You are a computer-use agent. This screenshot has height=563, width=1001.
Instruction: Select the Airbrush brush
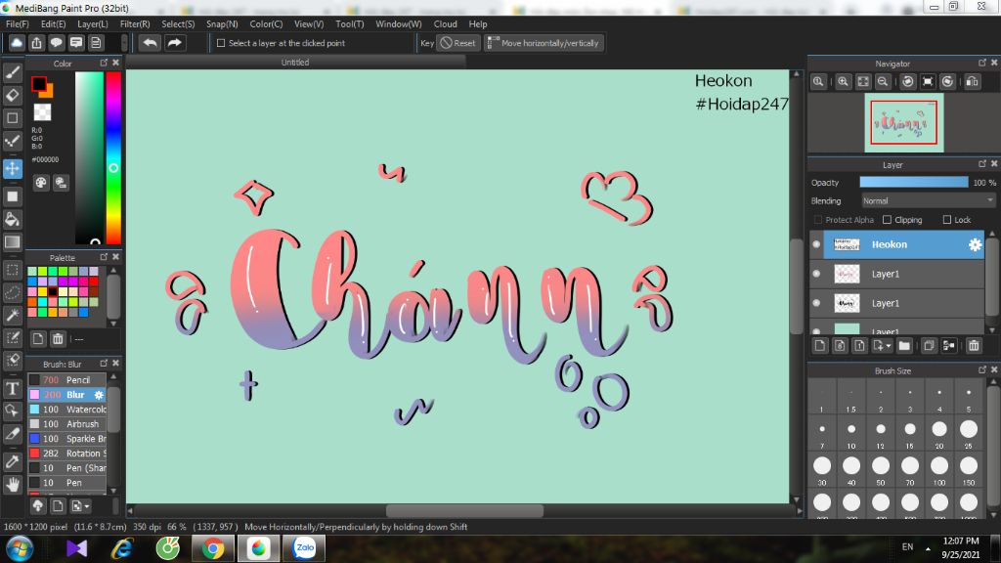pos(66,424)
